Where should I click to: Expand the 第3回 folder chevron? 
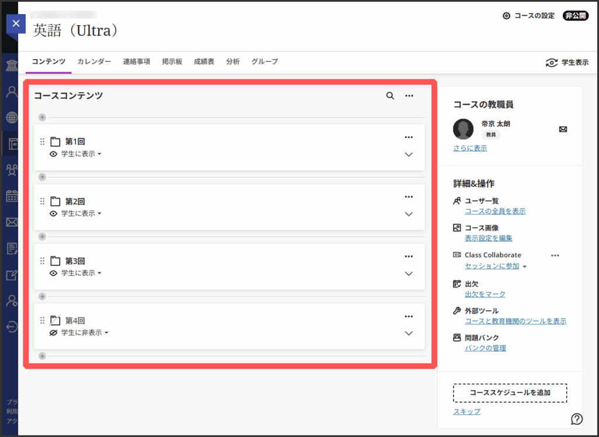pyautogui.click(x=409, y=273)
